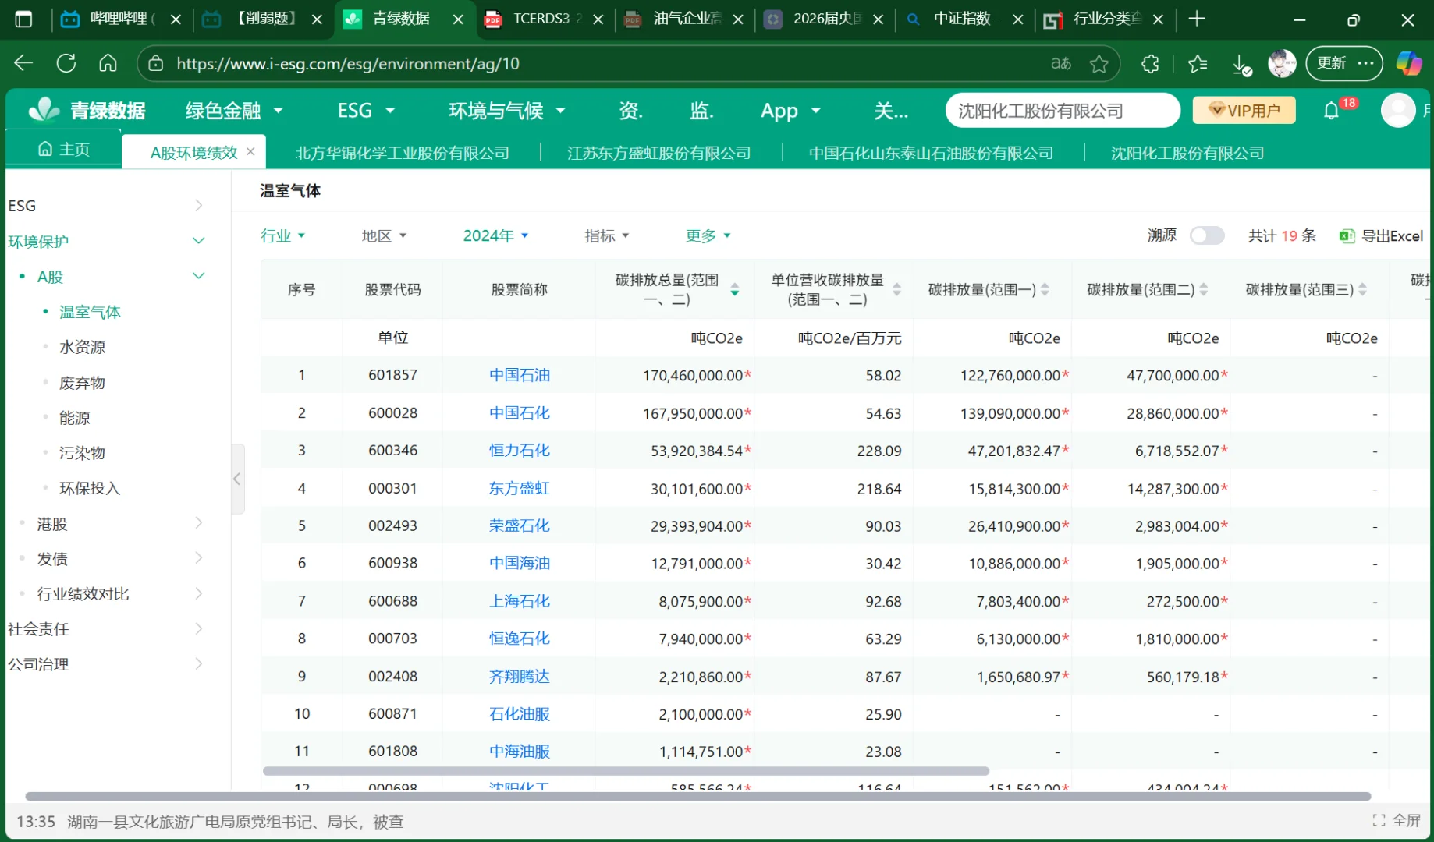
Task: Open the 2024年 year dropdown
Action: tap(496, 235)
